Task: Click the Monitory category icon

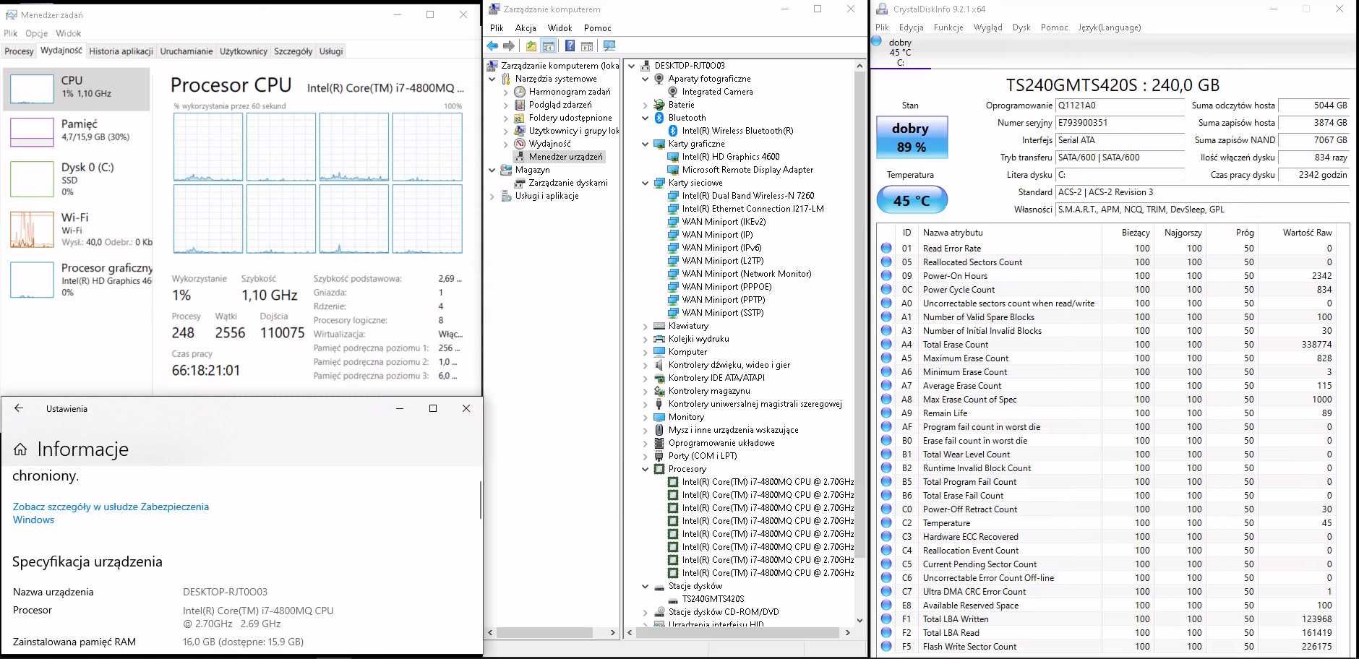Action: pos(659,417)
